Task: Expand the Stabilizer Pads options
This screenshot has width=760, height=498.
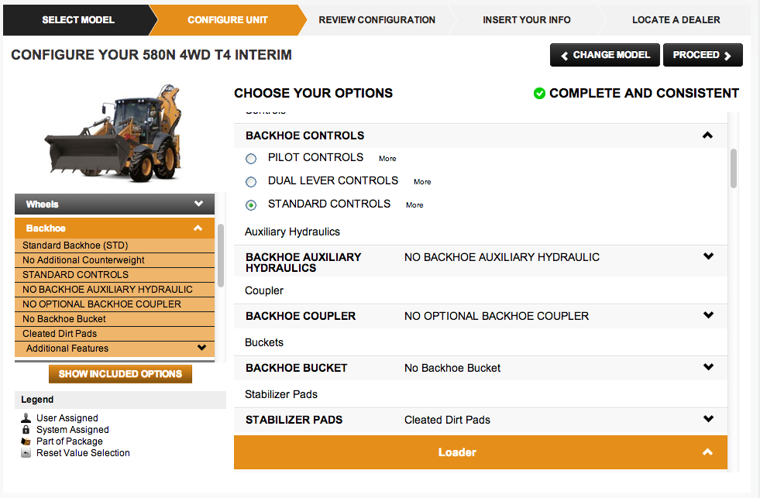Action: pos(708,418)
